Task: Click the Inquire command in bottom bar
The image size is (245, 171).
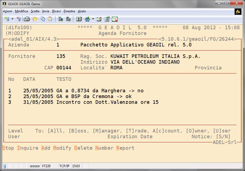Action: [x=28, y=148]
